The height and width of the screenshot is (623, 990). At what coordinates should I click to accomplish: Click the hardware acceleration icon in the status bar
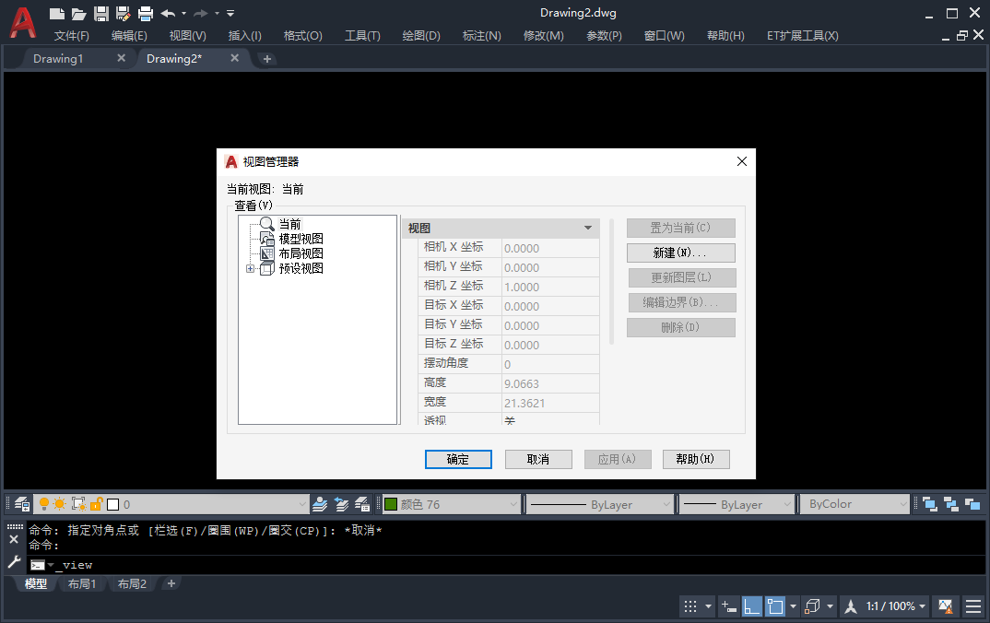(x=945, y=605)
